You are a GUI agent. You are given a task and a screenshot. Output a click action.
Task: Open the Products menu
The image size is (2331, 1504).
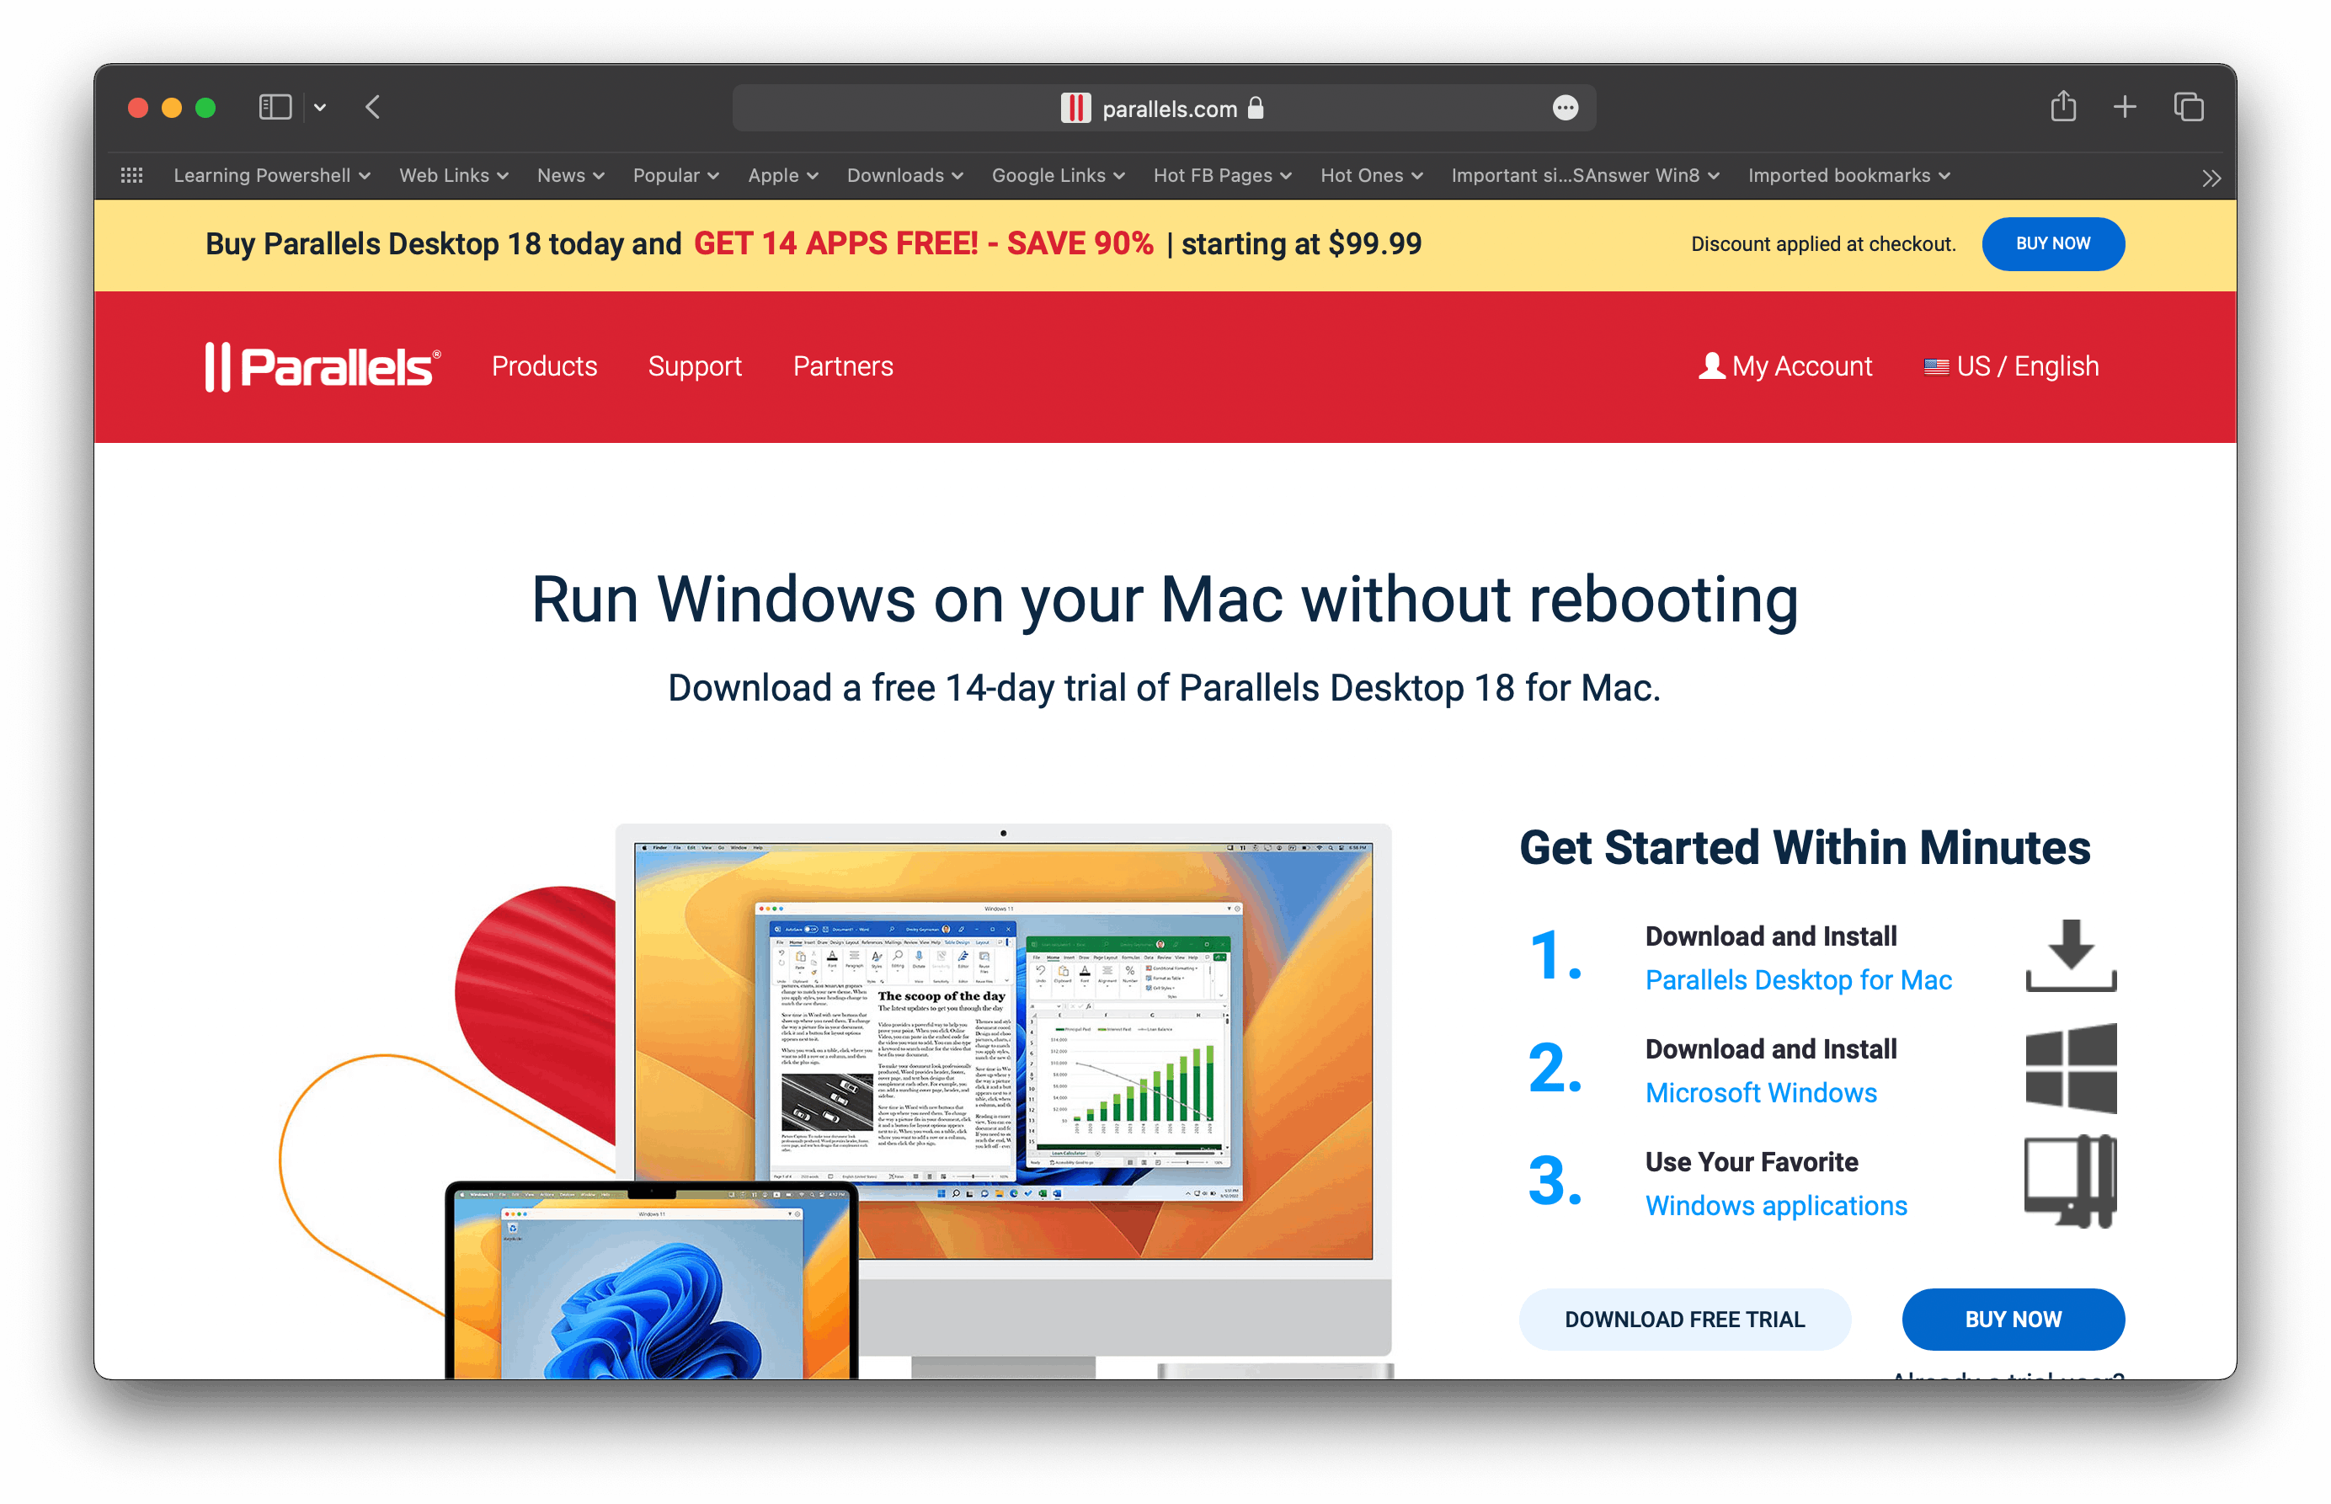click(x=544, y=366)
